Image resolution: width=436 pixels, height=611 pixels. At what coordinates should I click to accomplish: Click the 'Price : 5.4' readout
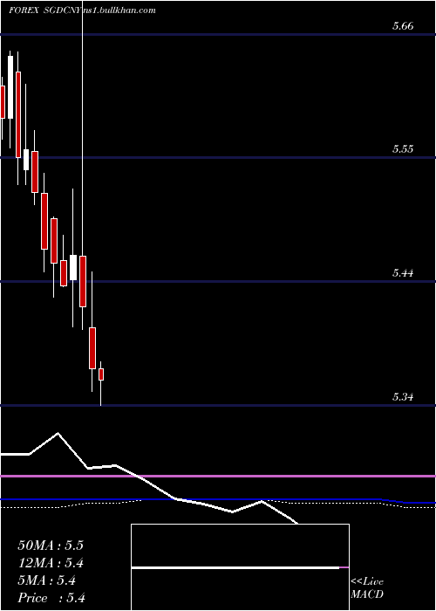coord(51,598)
